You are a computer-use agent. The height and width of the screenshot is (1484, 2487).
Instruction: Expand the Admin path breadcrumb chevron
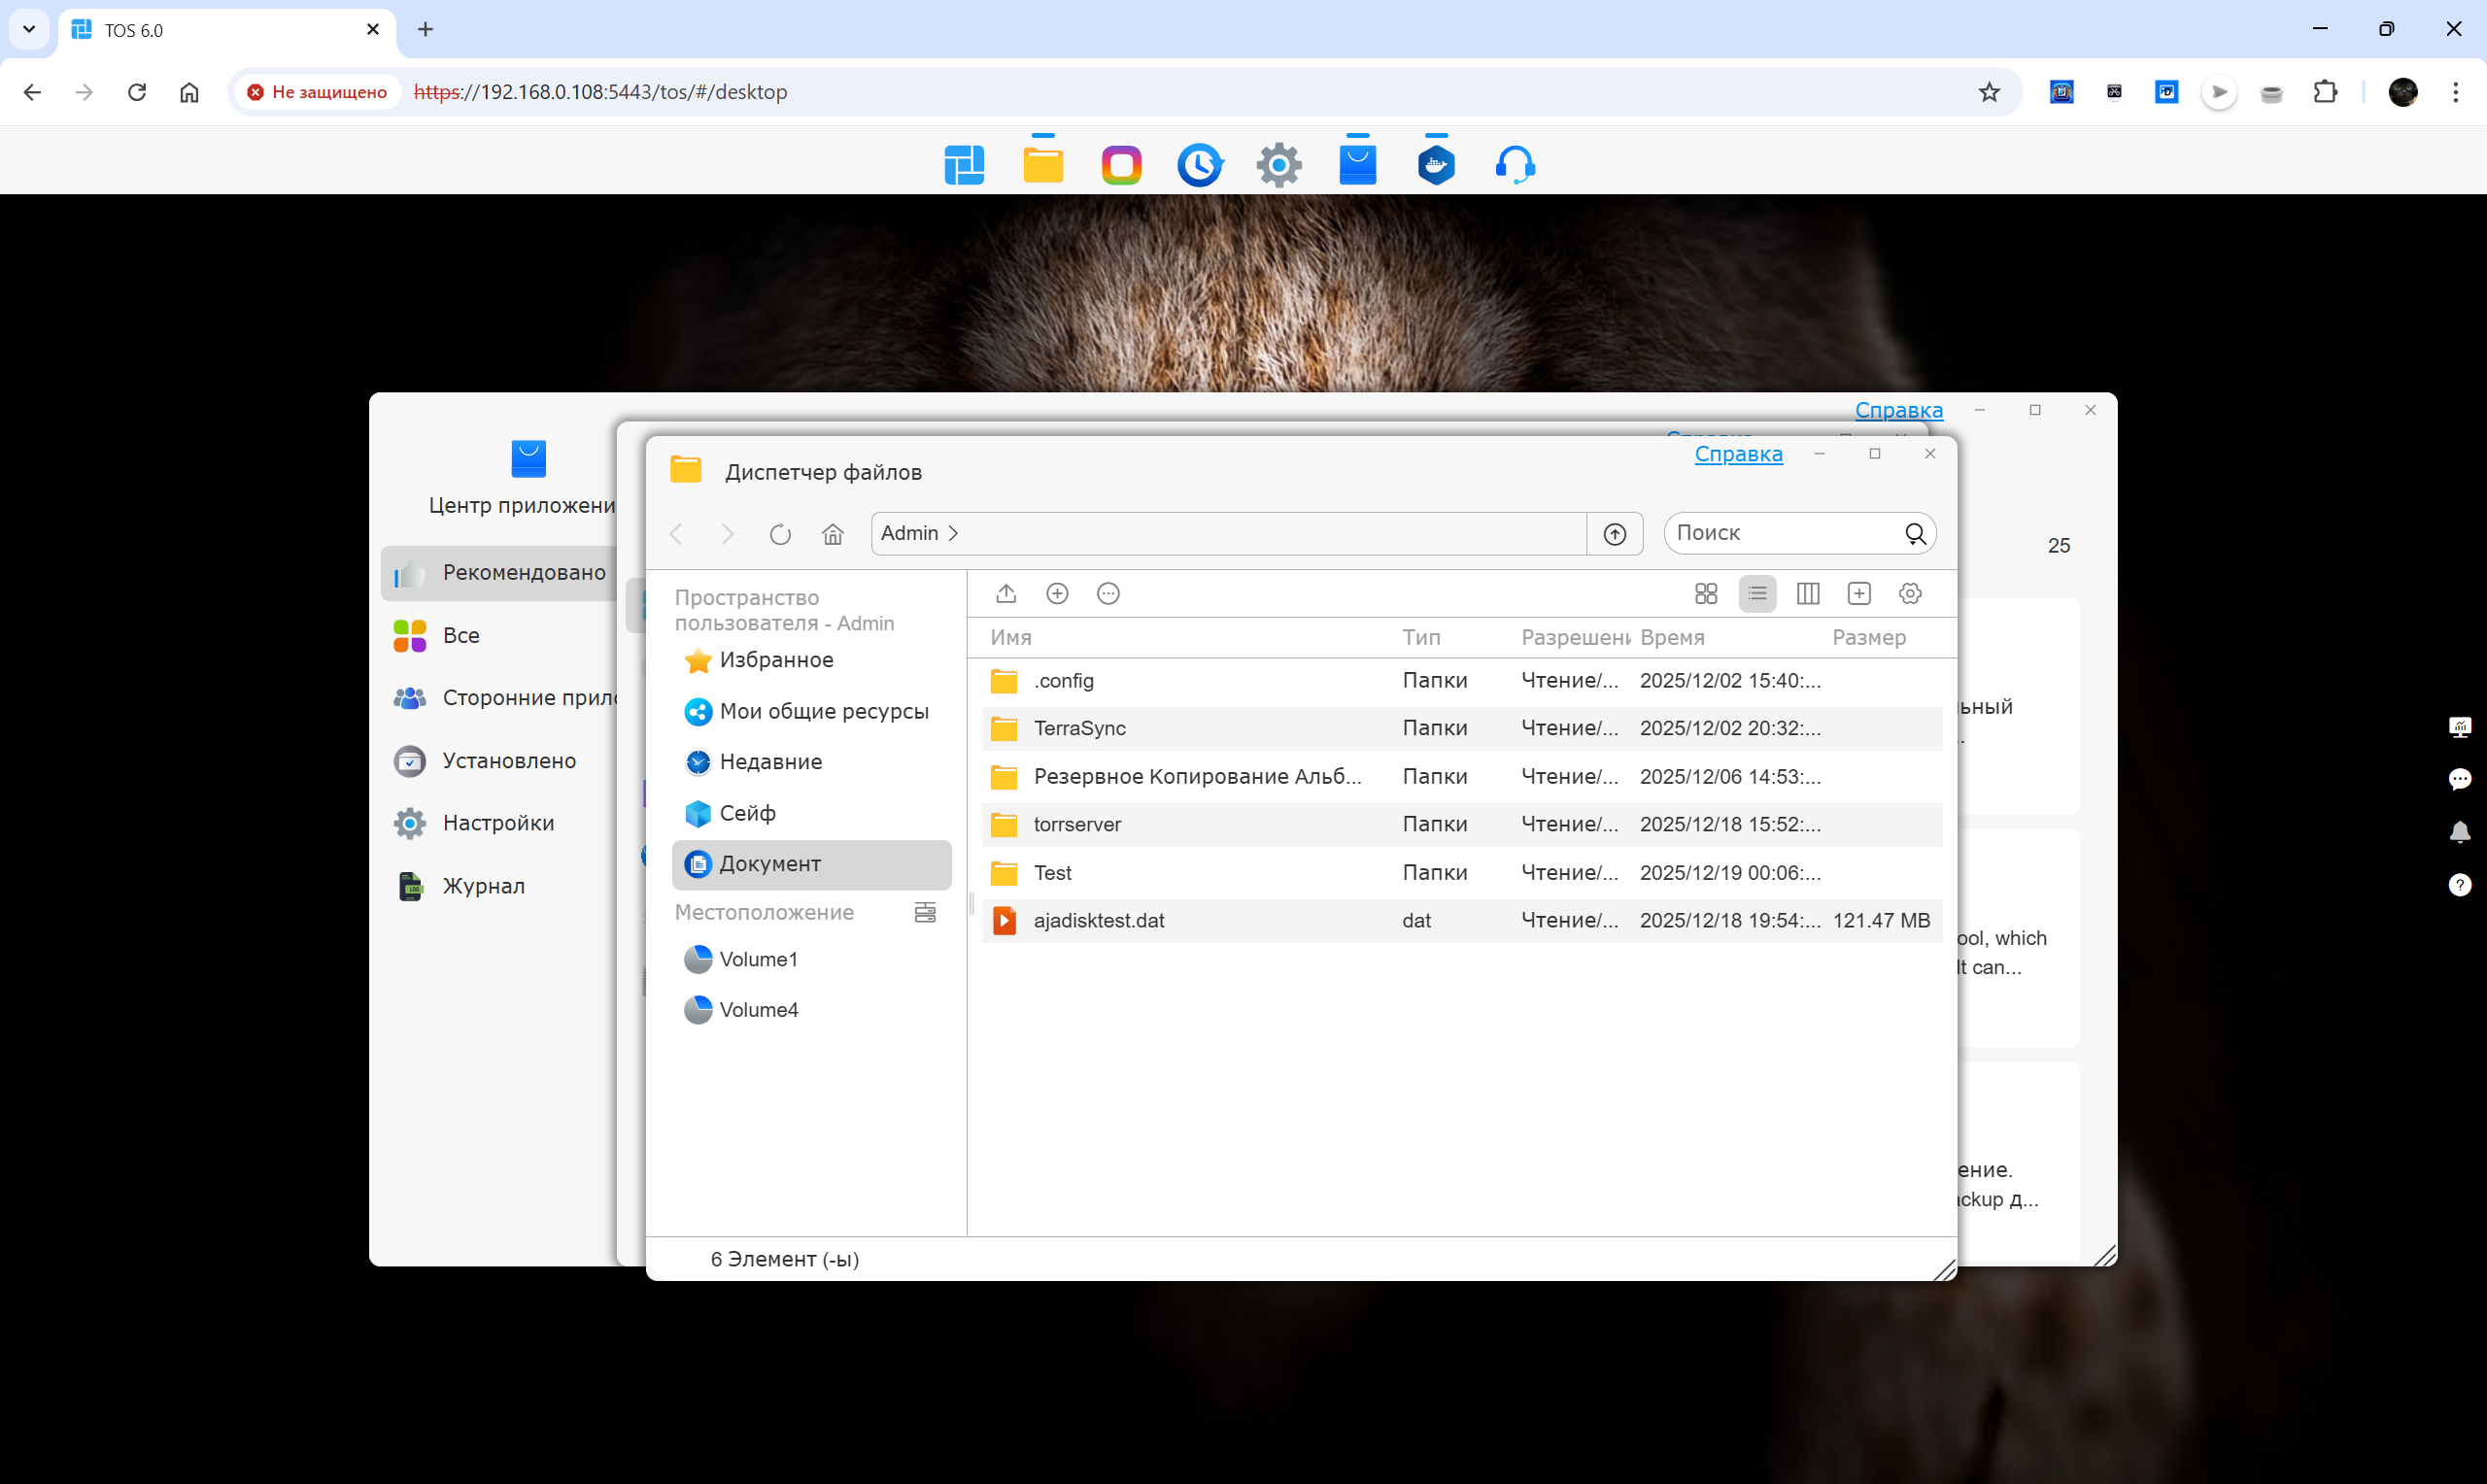coord(954,533)
